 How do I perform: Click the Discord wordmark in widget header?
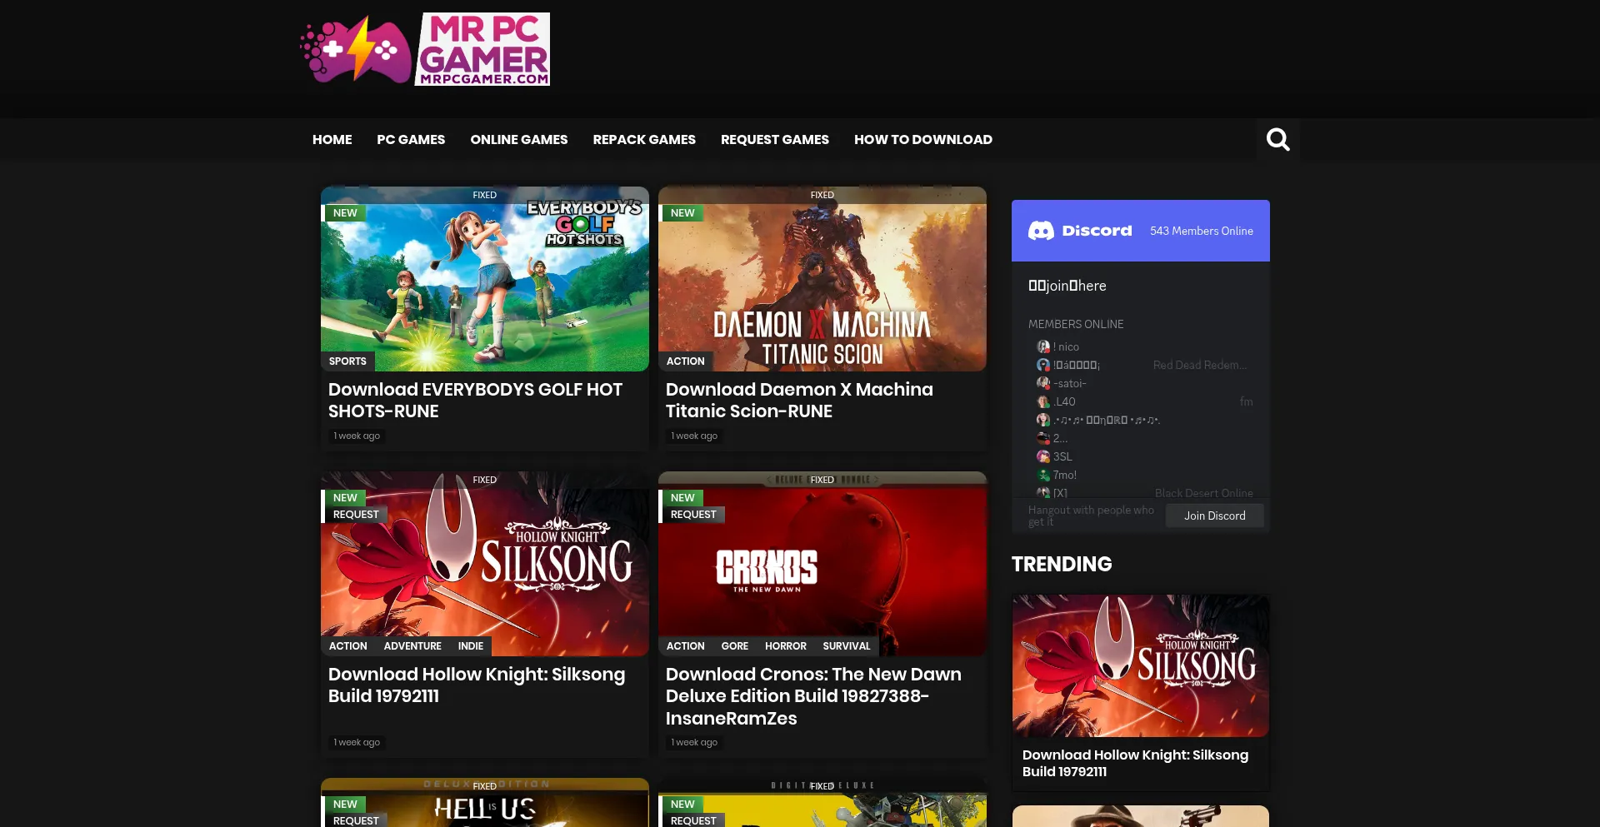click(1097, 231)
